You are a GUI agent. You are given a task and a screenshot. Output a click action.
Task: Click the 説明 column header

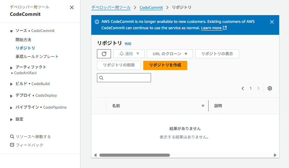[x=218, y=106]
